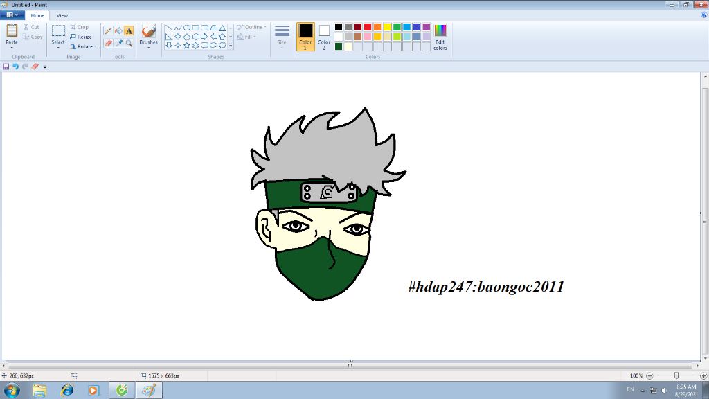Viewport: 709px width, 399px height.
Task: Click the zoom in plus button
Action: (x=703, y=375)
